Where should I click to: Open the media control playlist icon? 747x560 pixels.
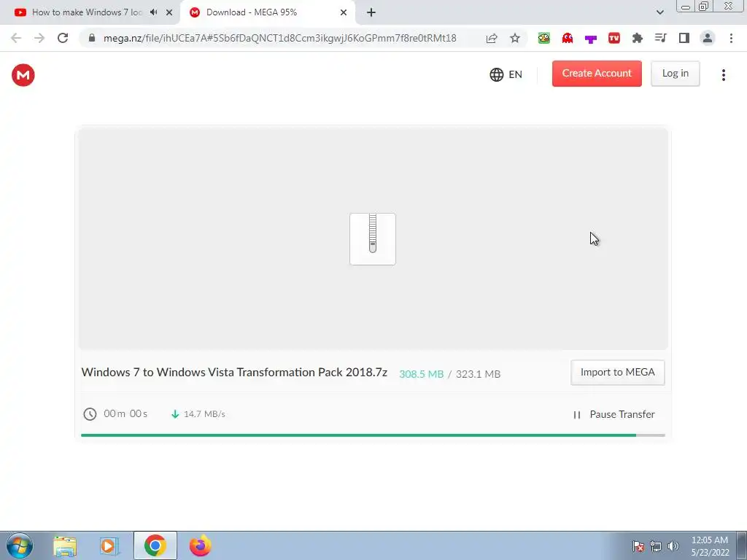coord(661,38)
